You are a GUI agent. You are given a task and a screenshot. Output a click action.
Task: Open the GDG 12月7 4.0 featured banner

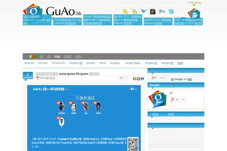[128, 20]
